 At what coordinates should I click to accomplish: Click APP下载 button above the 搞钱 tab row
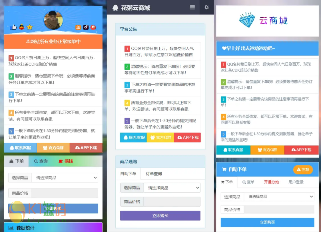(x=86, y=148)
